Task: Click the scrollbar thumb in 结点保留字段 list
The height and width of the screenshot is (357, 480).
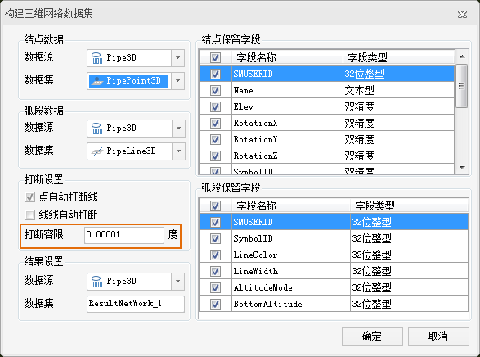Action: pos(462,86)
